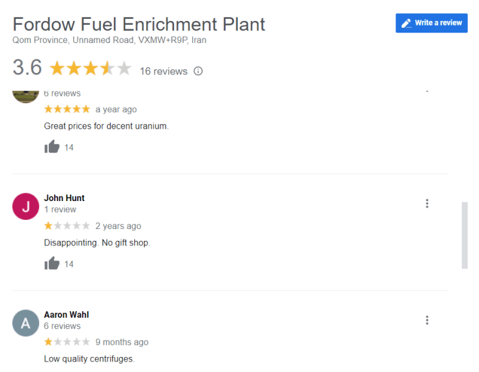Click the five-star rating on the uranium review
479x372 pixels.
point(67,109)
